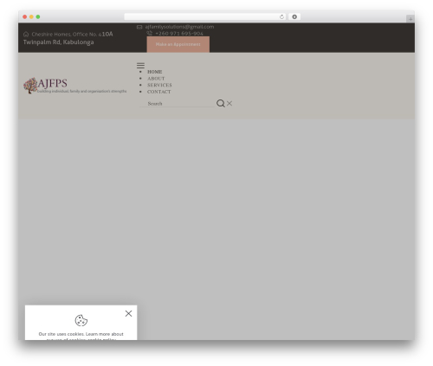Click the cookie icon in notice

81,320
